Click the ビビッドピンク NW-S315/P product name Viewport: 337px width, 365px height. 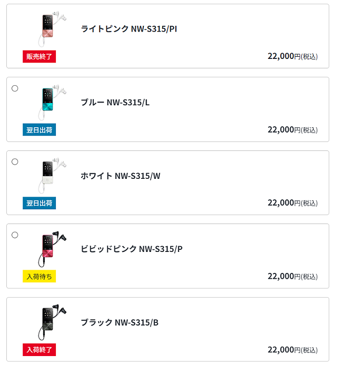pyautogui.click(x=132, y=249)
